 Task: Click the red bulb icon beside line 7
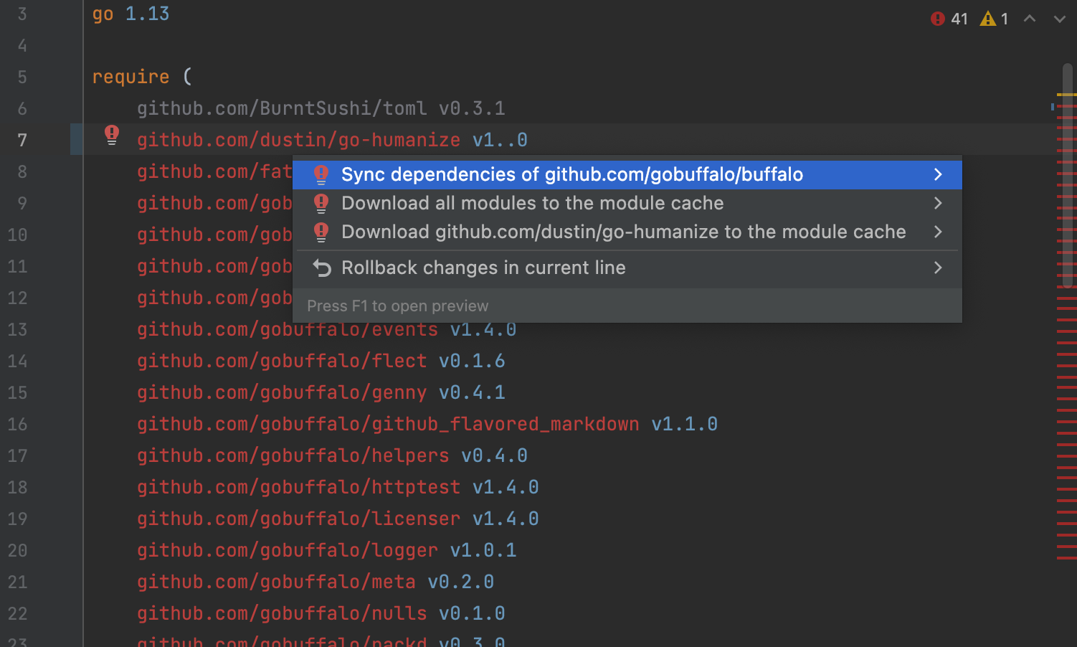pyautogui.click(x=112, y=136)
